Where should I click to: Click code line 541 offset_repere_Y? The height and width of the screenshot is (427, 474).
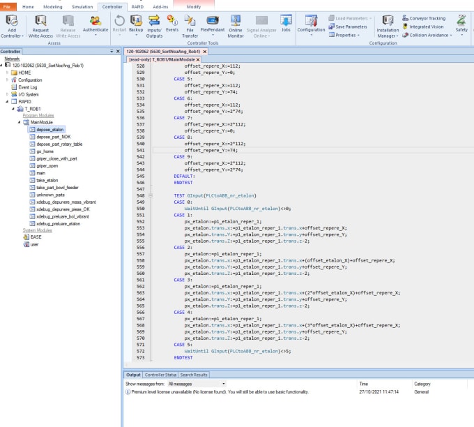coord(211,150)
